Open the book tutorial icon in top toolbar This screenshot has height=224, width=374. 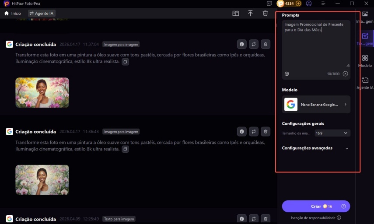point(235,14)
